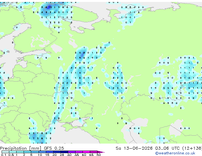Click the 'GFS 0.25' model label
202x156 pixels.
point(54,148)
